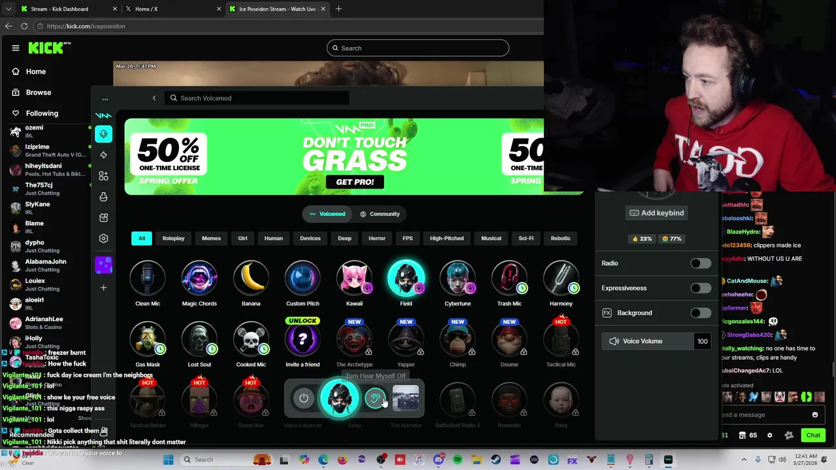Select the Cybertune voice
Screen dimensions: 836x470
457,279
